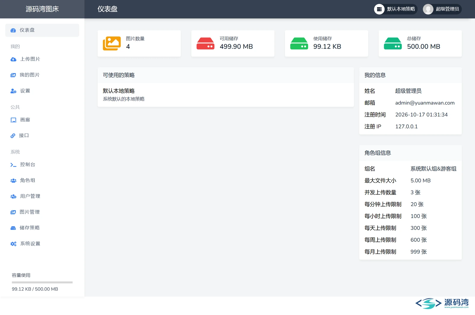This screenshot has height=315, width=475.
Task: Select the 默认本地策略 entry in 可使用的策略
Action: 226,95
